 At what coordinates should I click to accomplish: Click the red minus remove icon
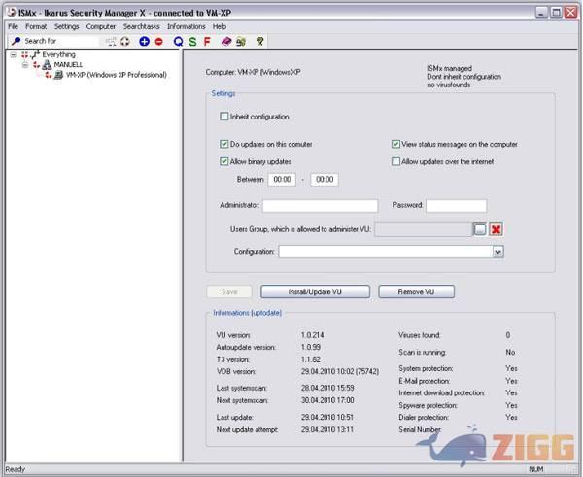coord(158,41)
